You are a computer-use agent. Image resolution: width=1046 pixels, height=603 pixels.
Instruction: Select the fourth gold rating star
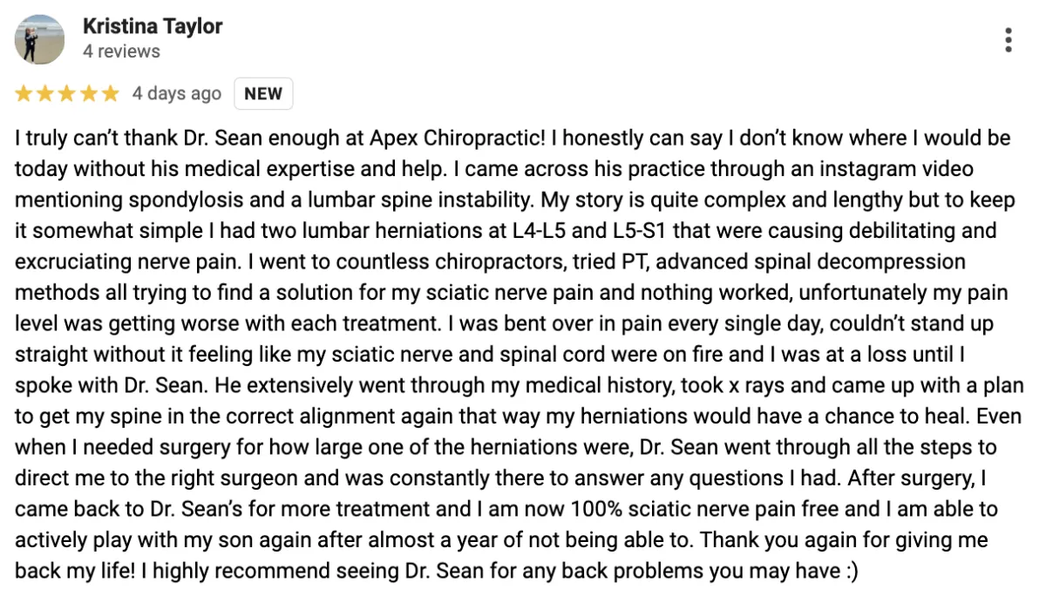coord(88,93)
